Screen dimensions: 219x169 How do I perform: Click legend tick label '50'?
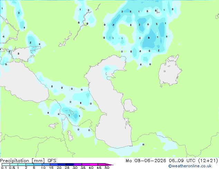point(107,168)
